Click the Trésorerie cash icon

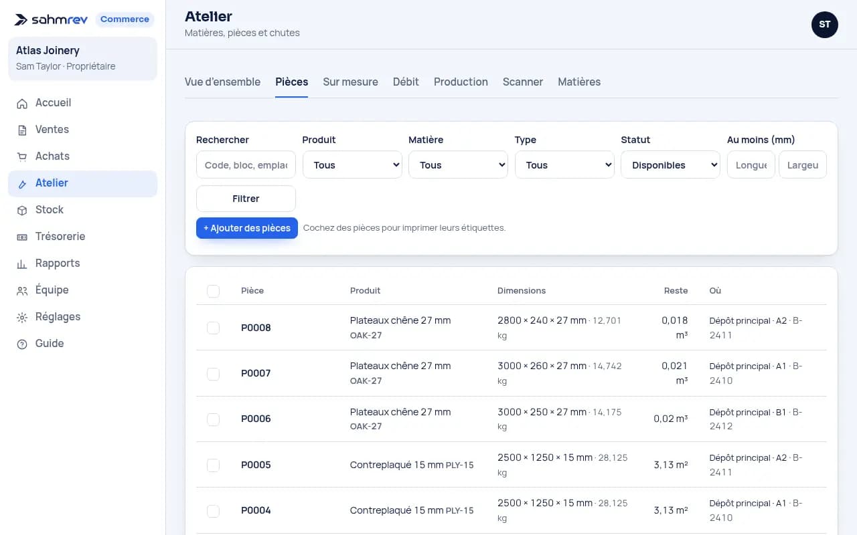pos(22,237)
